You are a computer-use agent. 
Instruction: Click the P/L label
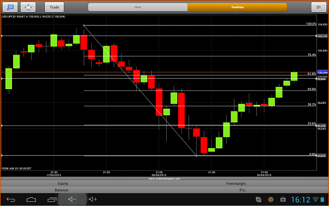click(x=243, y=190)
